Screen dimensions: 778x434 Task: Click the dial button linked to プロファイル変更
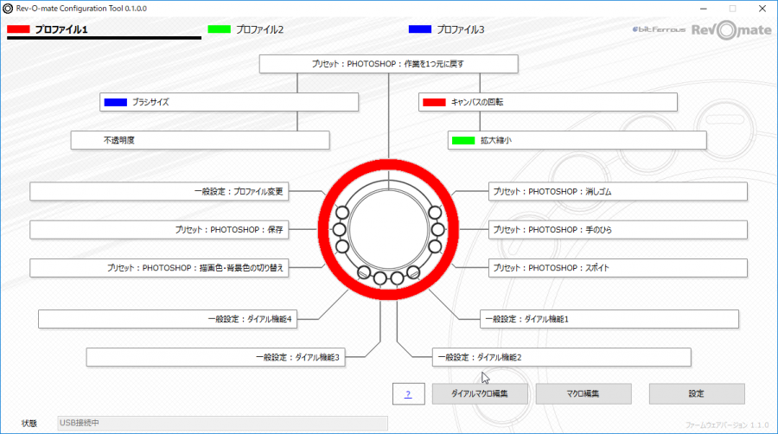[x=342, y=213]
